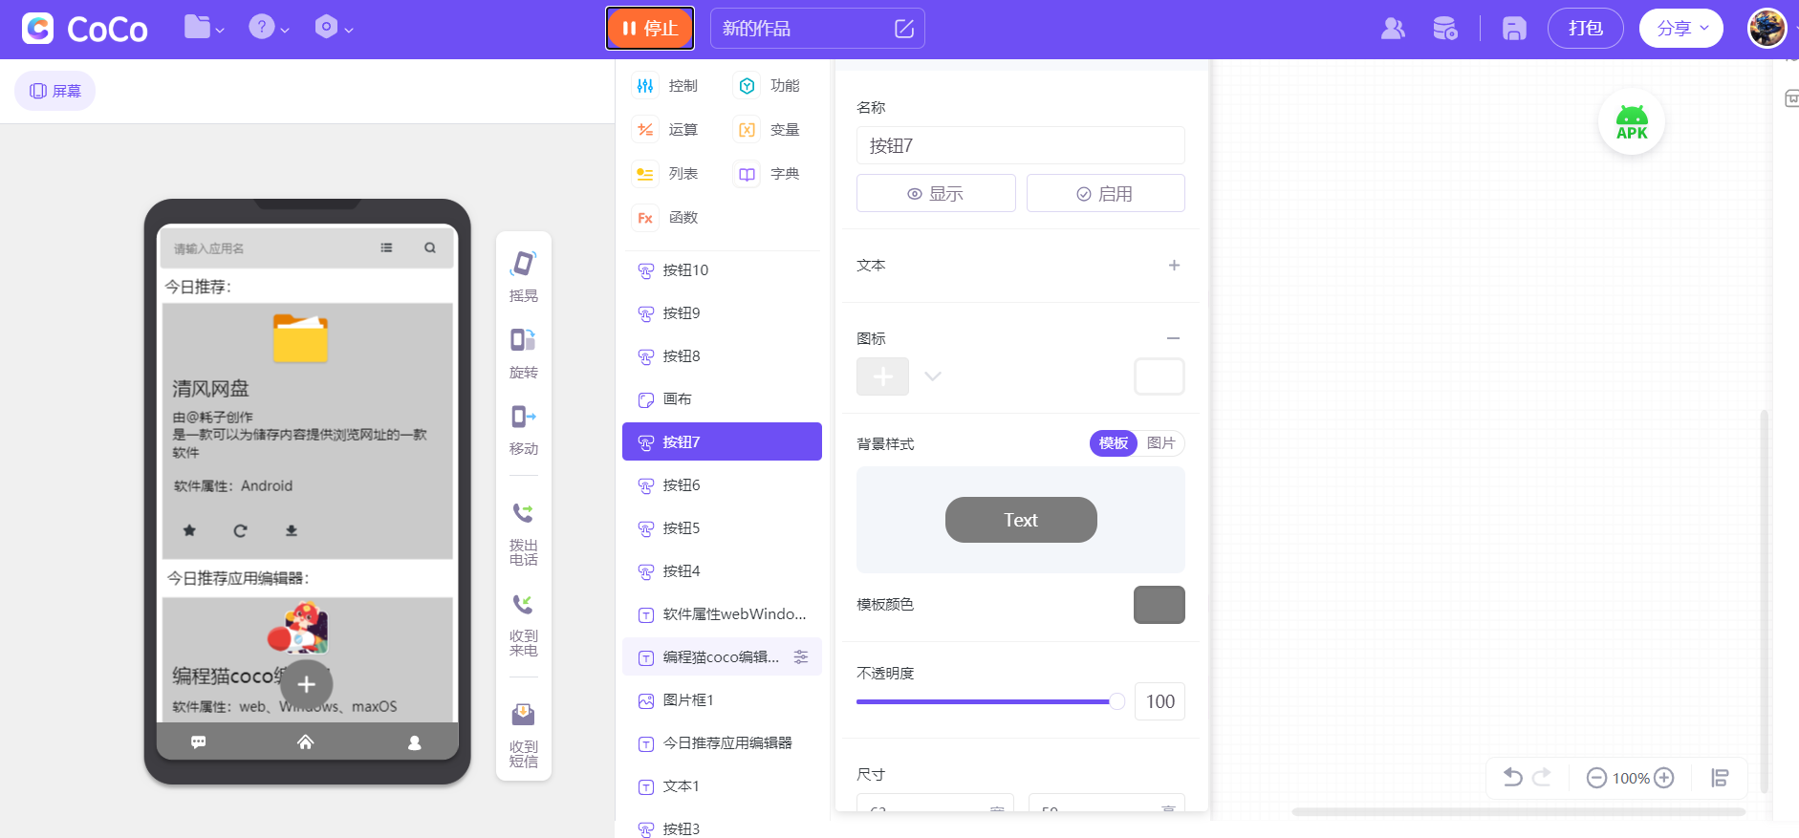This screenshot has height=838, width=1799.
Task: Select the 今日推荐应用编辑器 component
Action: [722, 743]
